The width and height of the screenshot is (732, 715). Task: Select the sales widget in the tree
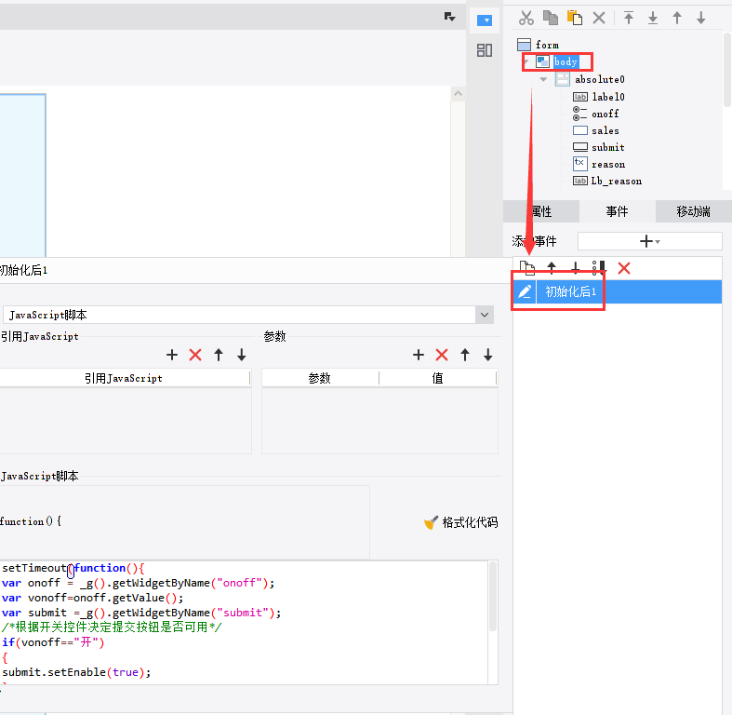tap(606, 131)
